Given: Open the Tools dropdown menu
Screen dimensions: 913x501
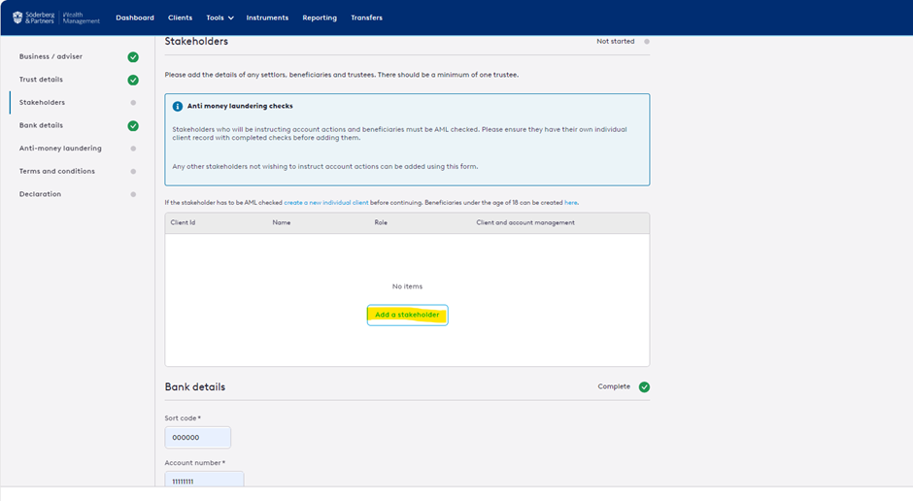Looking at the screenshot, I should [x=220, y=17].
